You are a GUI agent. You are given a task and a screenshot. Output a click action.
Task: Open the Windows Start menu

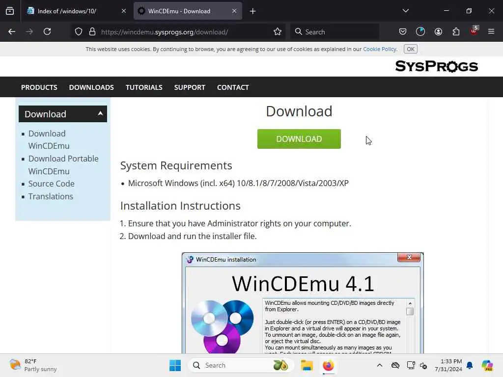pyautogui.click(x=175, y=365)
